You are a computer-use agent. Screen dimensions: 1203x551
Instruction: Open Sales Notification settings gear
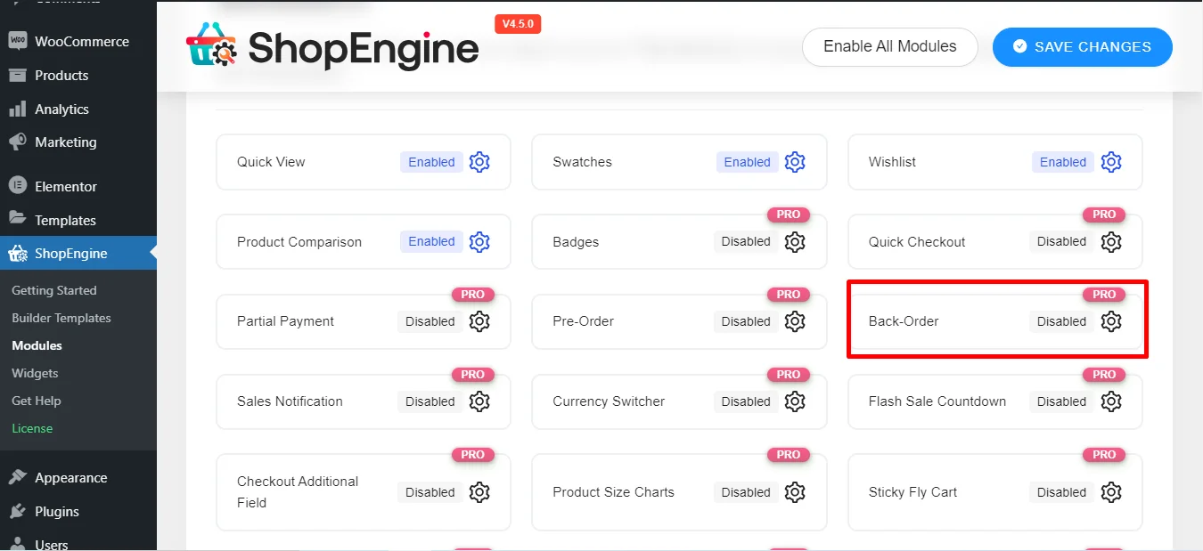[x=479, y=401]
